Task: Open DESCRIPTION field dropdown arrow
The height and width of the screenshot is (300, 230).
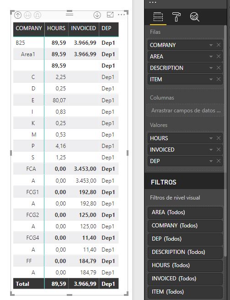Action: coord(211,68)
